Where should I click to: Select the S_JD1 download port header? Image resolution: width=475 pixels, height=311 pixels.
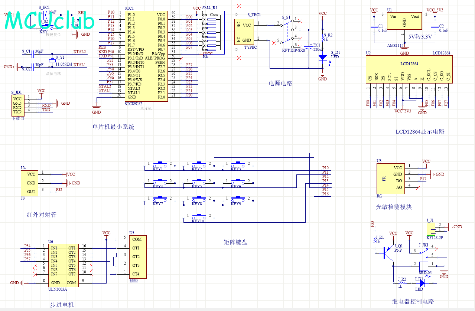(17, 105)
